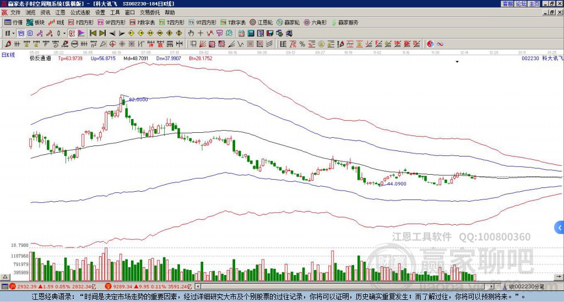Move chart right arrow icon

click(122, 34)
